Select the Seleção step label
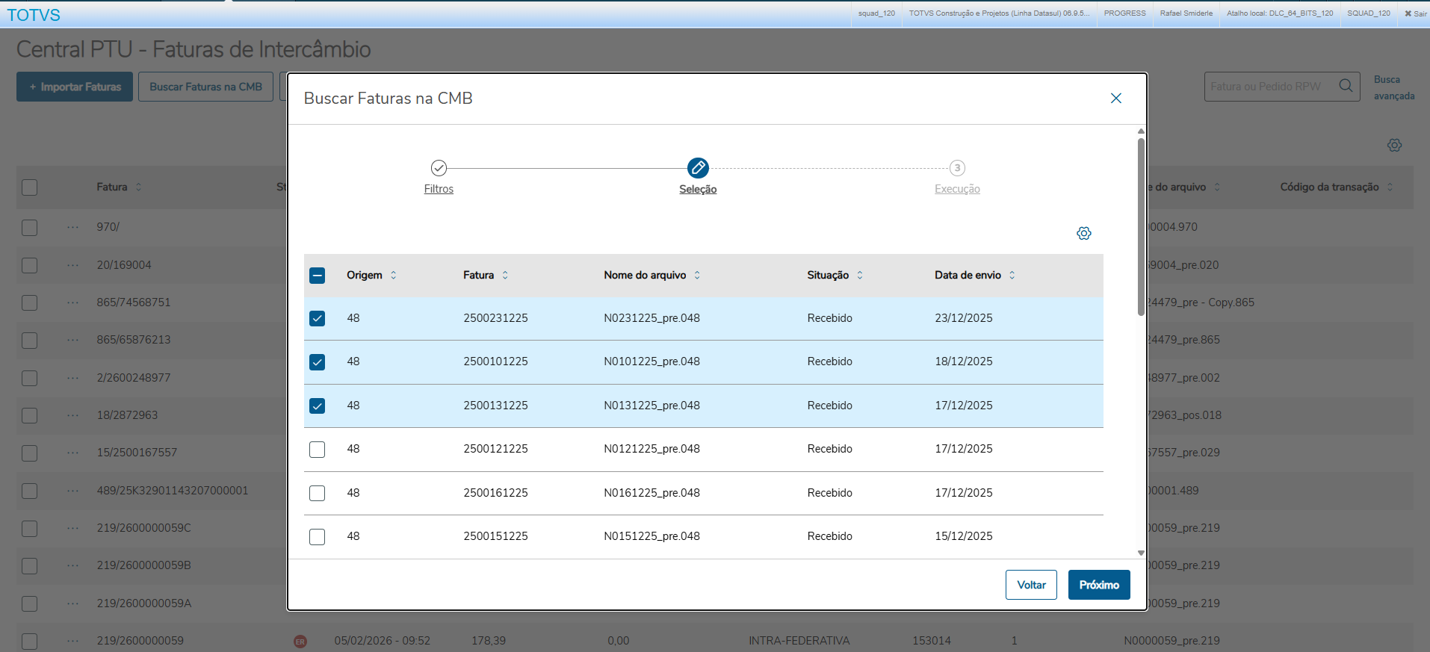This screenshot has width=1430, height=652. point(698,190)
